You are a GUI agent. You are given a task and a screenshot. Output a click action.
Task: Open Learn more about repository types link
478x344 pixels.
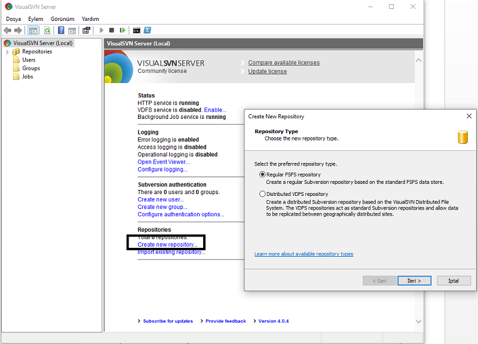(x=304, y=254)
